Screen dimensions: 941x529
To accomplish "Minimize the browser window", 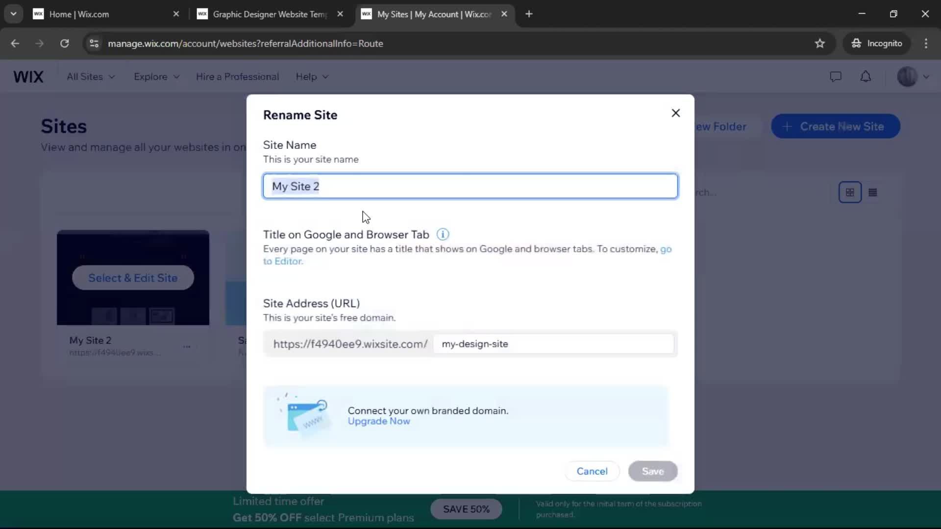I will pos(862,14).
